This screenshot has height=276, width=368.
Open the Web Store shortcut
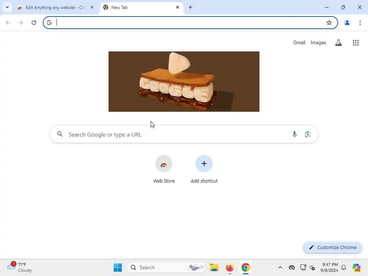coord(164,169)
